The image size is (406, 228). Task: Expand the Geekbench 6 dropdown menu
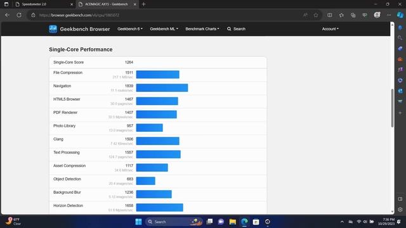(130, 29)
